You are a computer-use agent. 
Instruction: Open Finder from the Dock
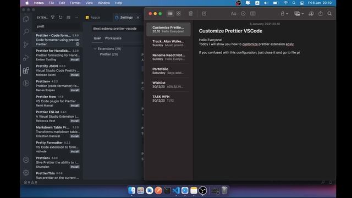pyautogui.click(x=132, y=191)
